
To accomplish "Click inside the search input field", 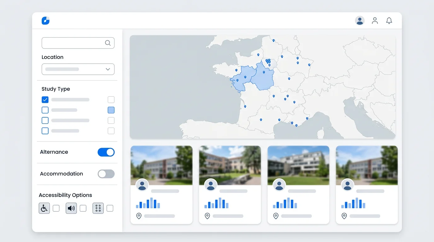I will 73,43.
